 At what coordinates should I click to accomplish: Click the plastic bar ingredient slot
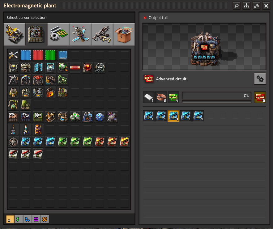tap(149, 97)
